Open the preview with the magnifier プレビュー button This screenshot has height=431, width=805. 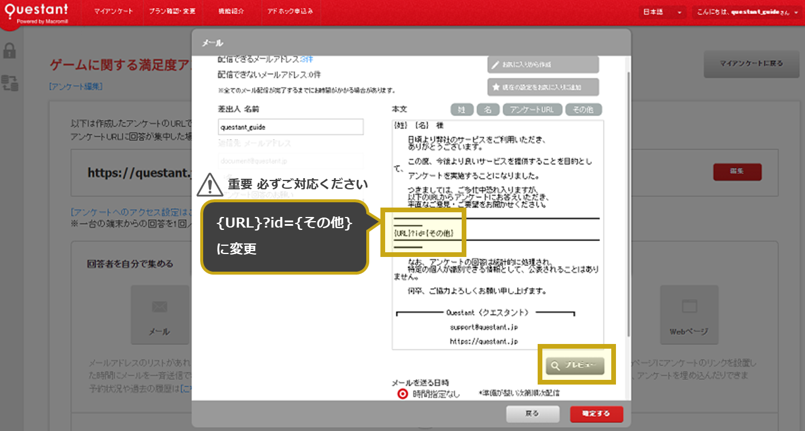point(576,365)
